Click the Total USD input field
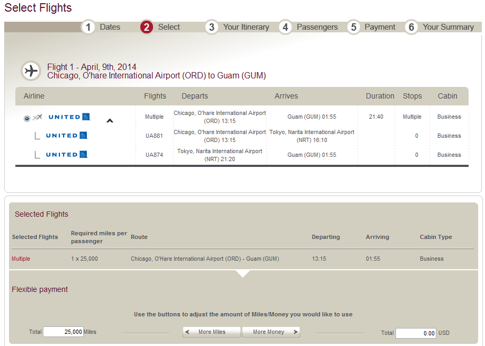The image size is (485, 346). click(x=416, y=333)
